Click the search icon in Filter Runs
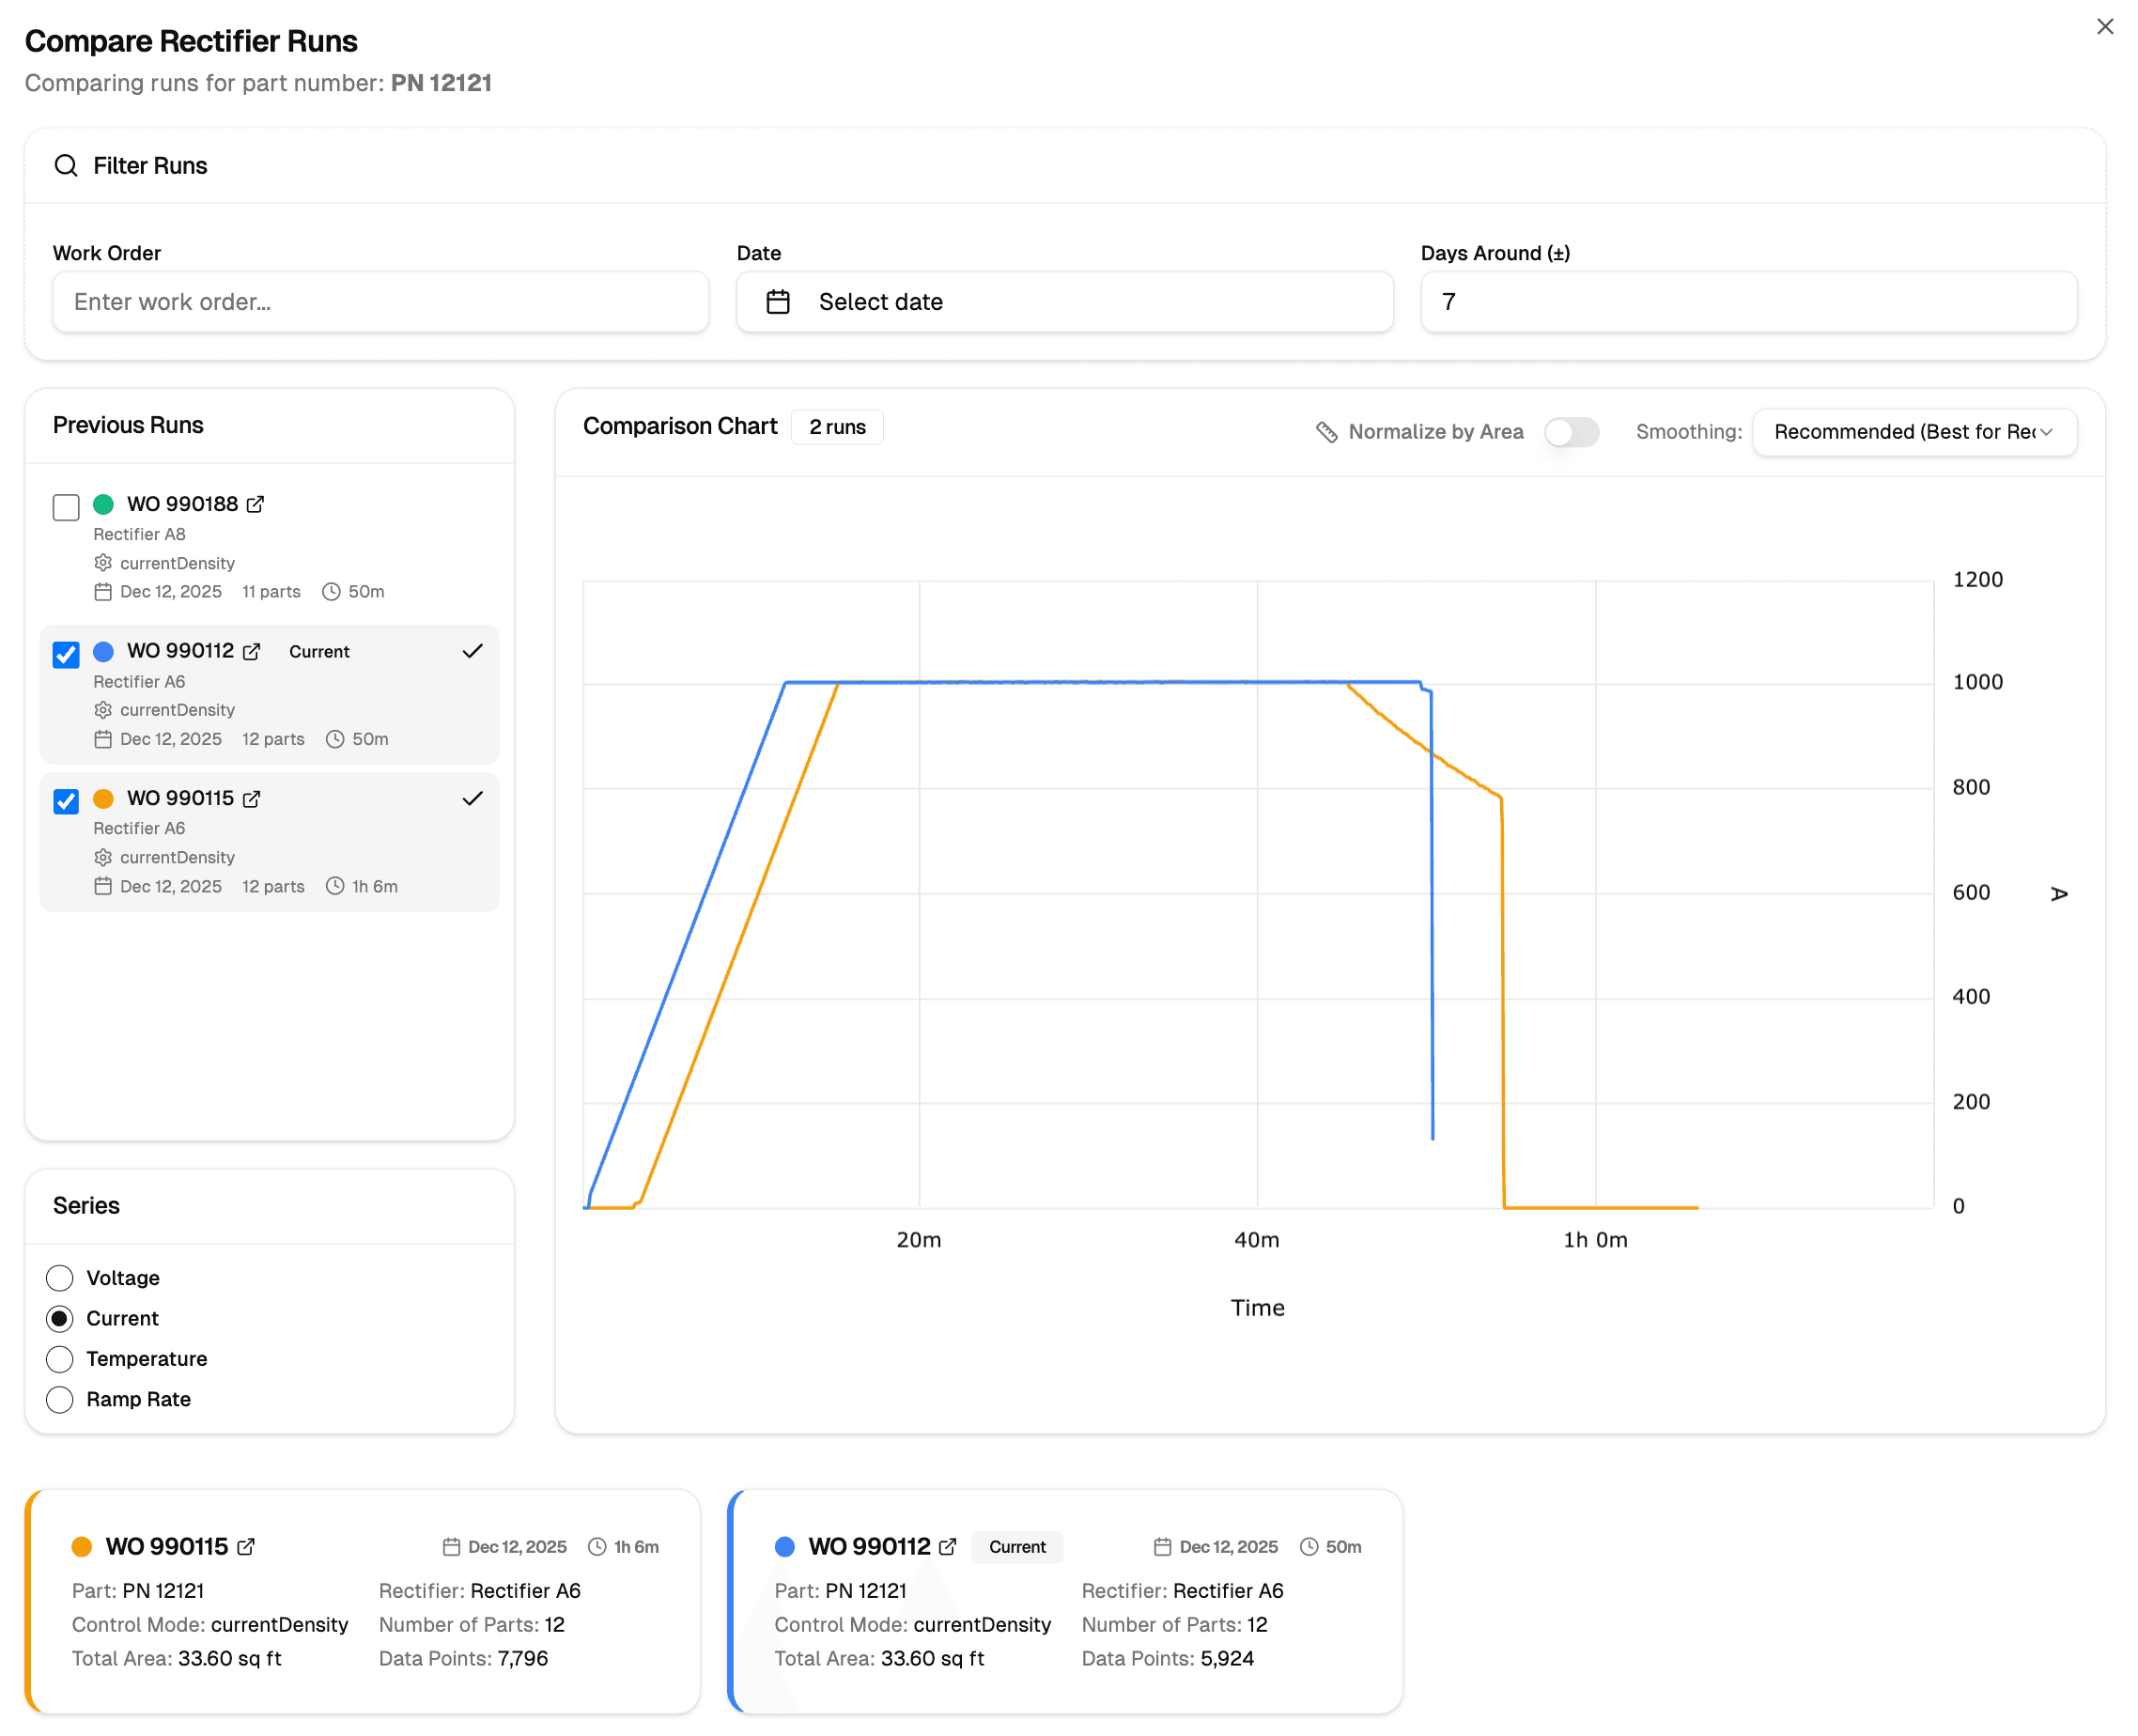The image size is (2138, 1736). [66, 166]
